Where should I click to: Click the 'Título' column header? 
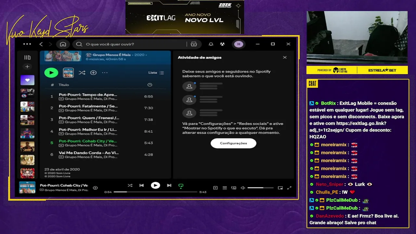(64, 85)
